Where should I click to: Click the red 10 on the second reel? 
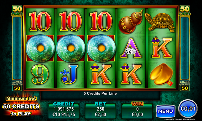(71, 21)
